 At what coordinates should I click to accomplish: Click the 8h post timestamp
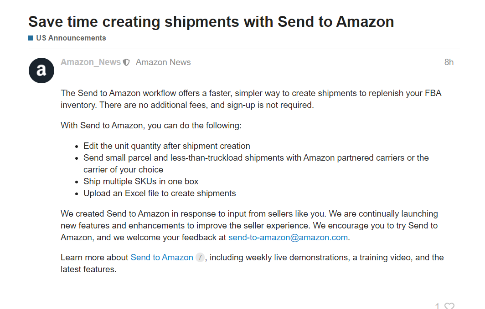click(x=449, y=62)
